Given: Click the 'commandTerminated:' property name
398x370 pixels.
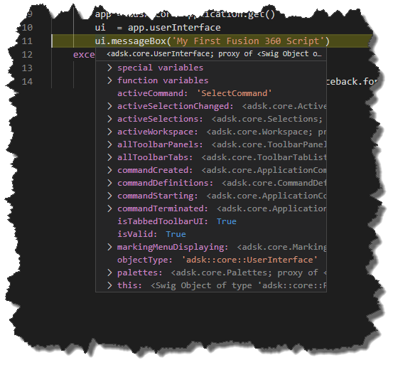Looking at the screenshot, I should (x=163, y=208).
